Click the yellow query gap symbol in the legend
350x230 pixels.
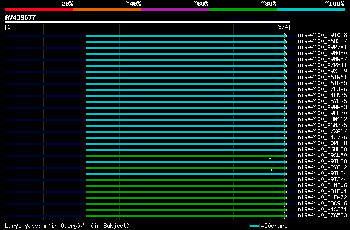click(x=45, y=226)
